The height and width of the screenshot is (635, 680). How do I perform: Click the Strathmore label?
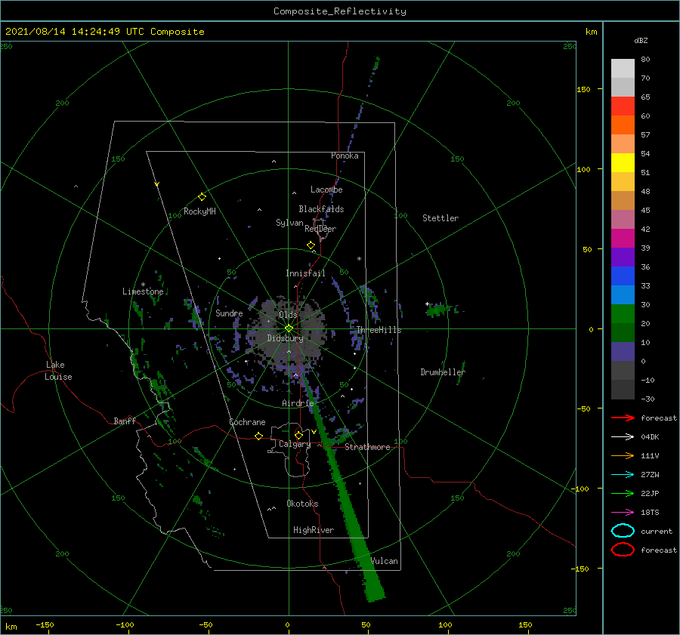point(367,447)
